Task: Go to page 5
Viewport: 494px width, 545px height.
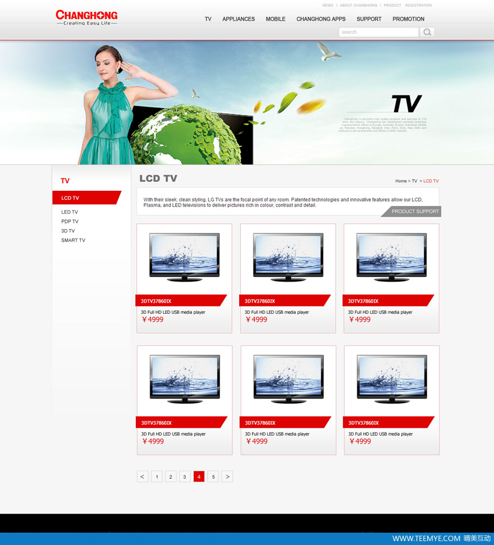Action: 213,477
